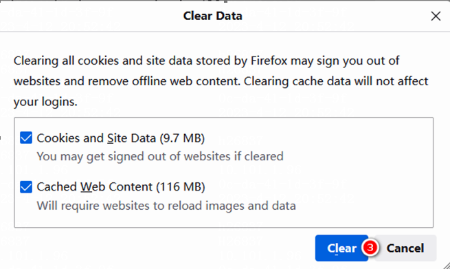This screenshot has width=450, height=269.
Task: Select the Cookies and Site Data label
Action: (x=120, y=138)
